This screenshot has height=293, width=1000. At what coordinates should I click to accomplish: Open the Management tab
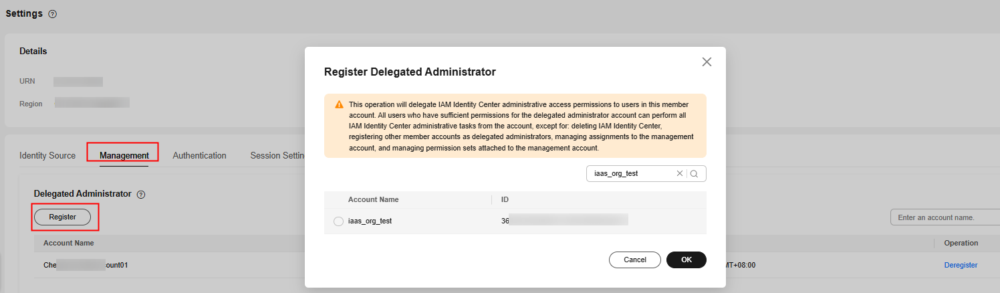coord(124,155)
